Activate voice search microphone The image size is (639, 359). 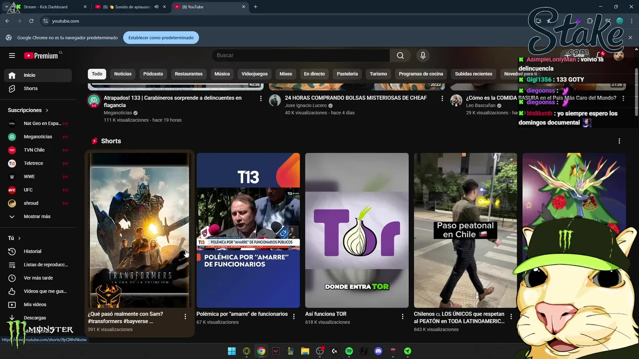[423, 55]
